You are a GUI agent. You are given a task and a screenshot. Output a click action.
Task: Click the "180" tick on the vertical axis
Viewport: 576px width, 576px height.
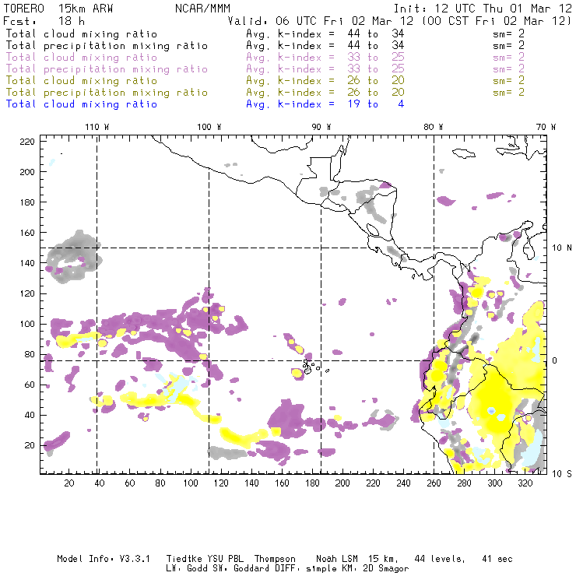pos(27,202)
